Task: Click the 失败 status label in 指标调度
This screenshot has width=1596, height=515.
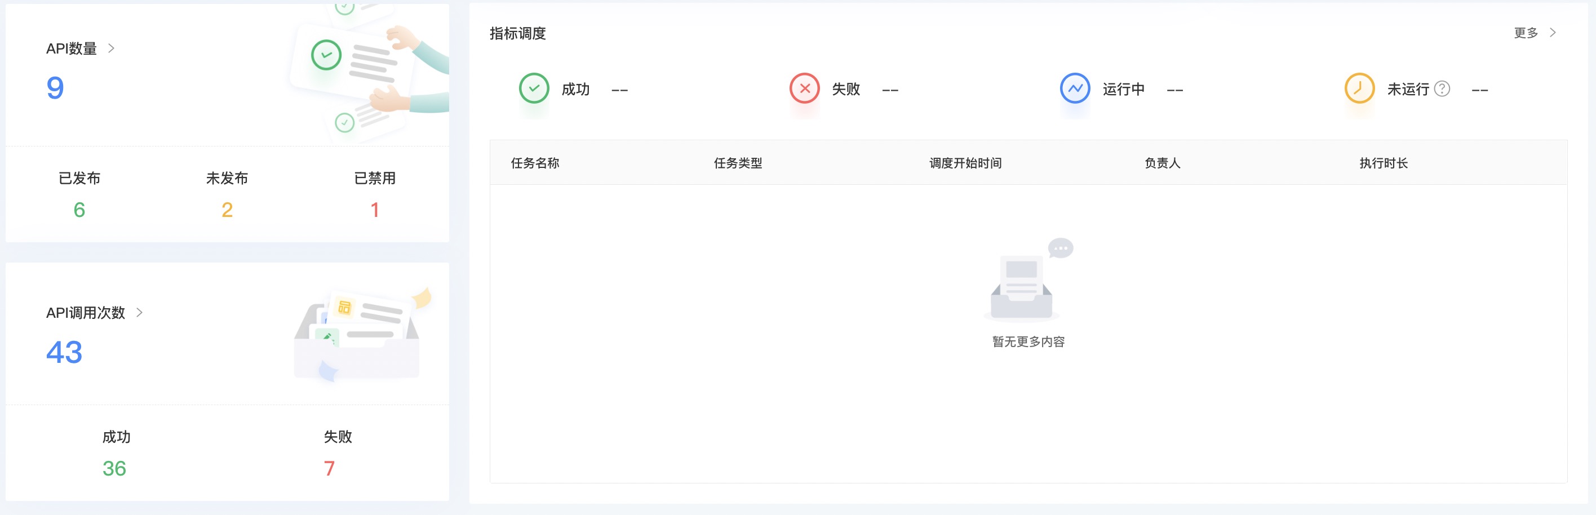Action: point(846,89)
